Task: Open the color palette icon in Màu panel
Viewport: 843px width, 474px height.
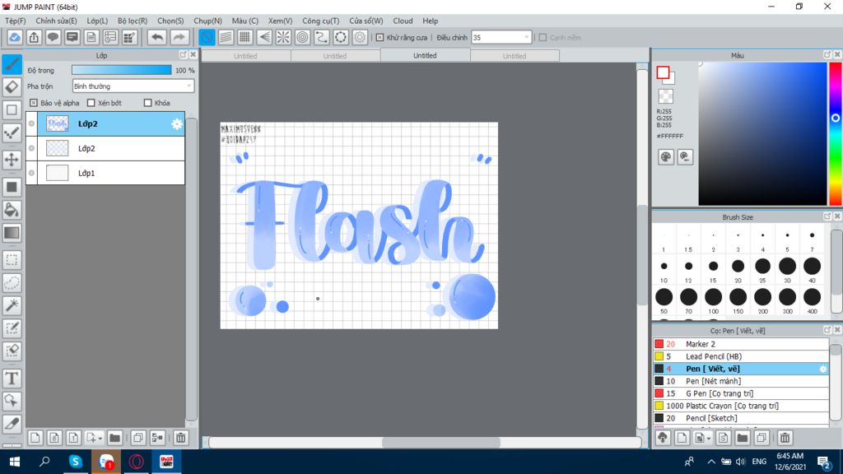Action: tap(665, 157)
